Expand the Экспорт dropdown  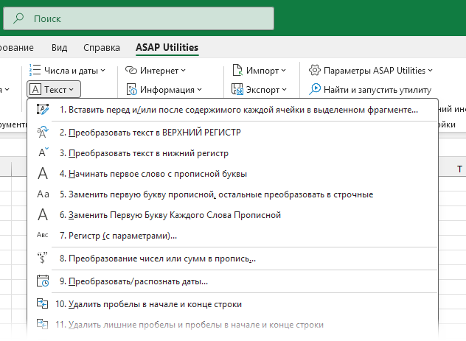[284, 89]
